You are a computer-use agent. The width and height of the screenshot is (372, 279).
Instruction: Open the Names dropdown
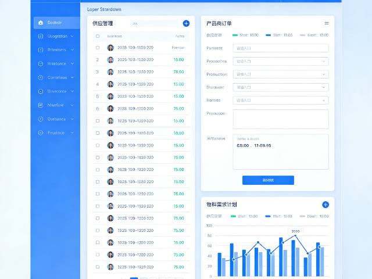pos(281,101)
